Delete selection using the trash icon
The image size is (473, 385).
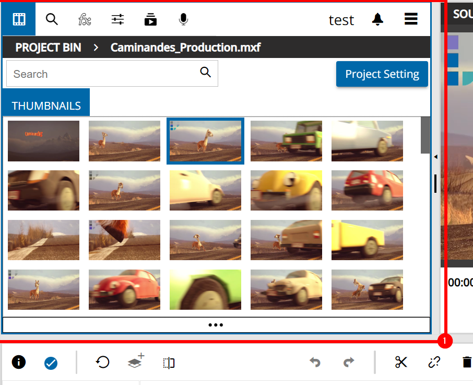pyautogui.click(x=467, y=362)
